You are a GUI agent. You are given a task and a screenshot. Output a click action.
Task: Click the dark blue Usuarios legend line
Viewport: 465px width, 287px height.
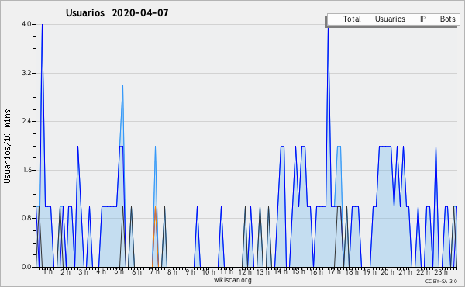tap(367, 19)
